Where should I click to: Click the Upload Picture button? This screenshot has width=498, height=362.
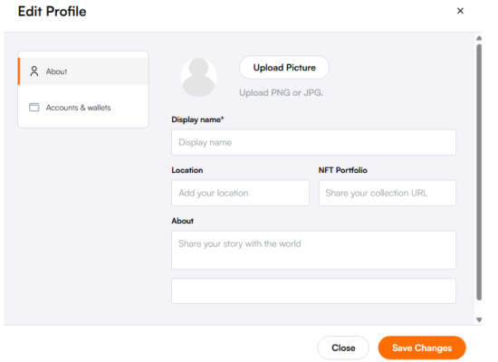[284, 67]
